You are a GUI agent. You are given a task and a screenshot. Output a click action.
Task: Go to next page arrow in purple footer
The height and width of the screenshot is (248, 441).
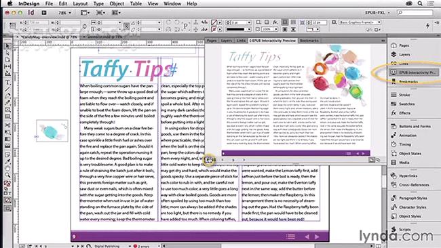tap(317, 236)
